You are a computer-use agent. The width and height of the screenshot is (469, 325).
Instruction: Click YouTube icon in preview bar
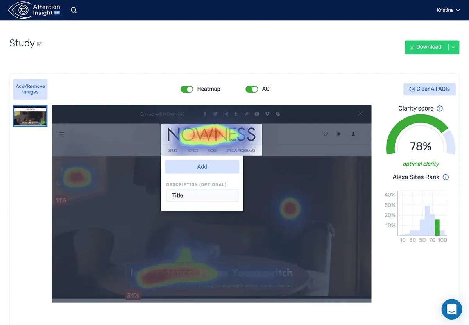tap(257, 114)
